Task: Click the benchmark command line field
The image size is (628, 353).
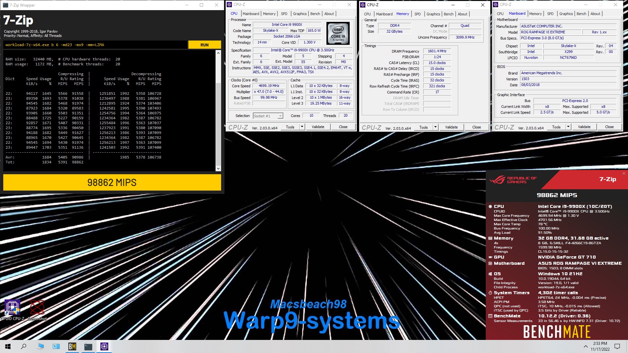Action: pyautogui.click(x=95, y=45)
